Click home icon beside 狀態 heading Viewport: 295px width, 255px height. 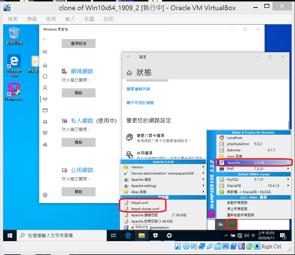[x=129, y=73]
